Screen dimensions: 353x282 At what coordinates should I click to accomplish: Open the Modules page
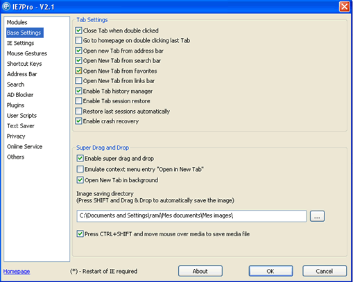[17, 22]
